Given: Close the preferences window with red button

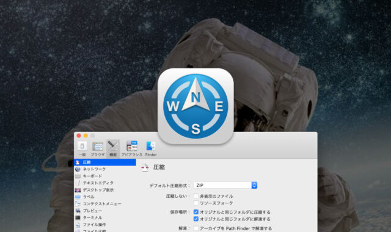Looking at the screenshot, I should 79,136.
